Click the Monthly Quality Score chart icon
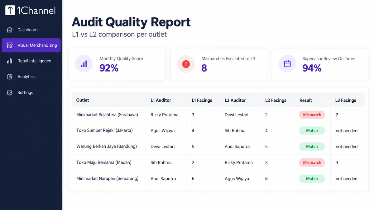 [x=84, y=64]
